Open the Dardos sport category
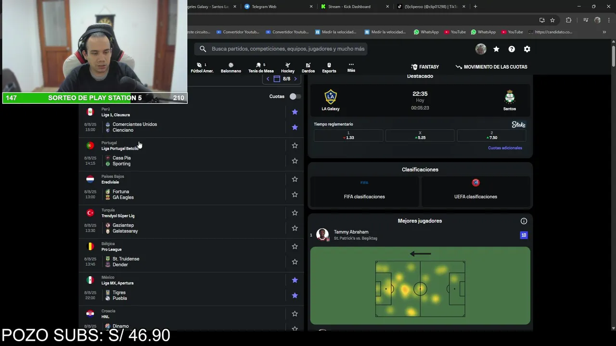The height and width of the screenshot is (346, 616). pos(308,68)
